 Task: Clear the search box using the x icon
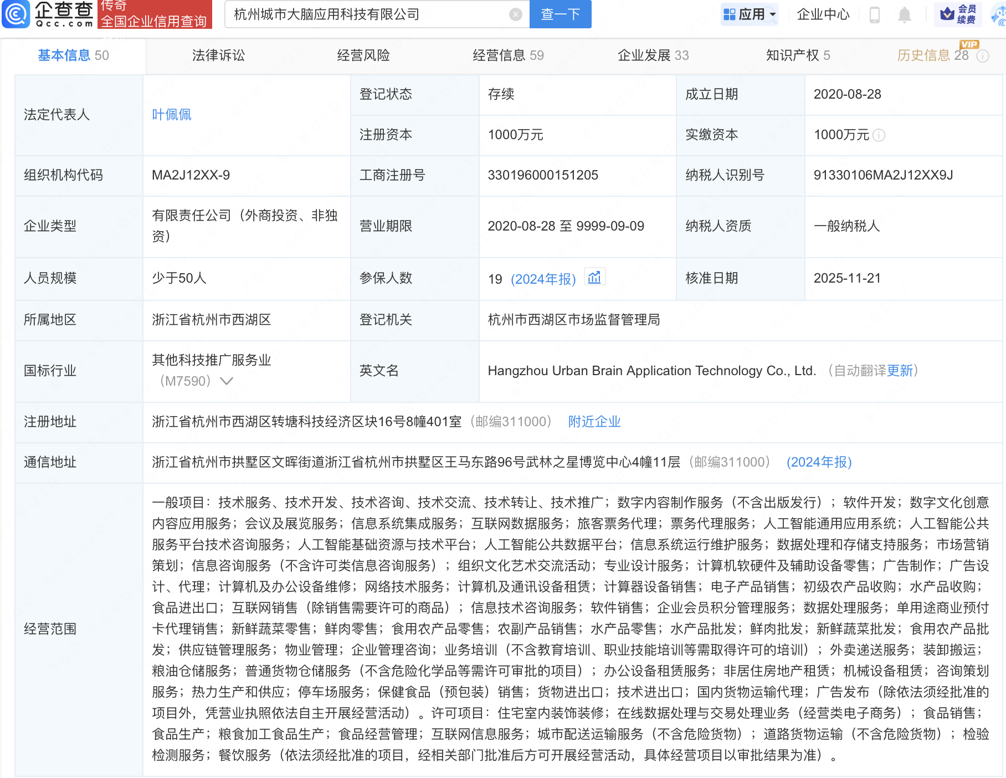coord(515,14)
